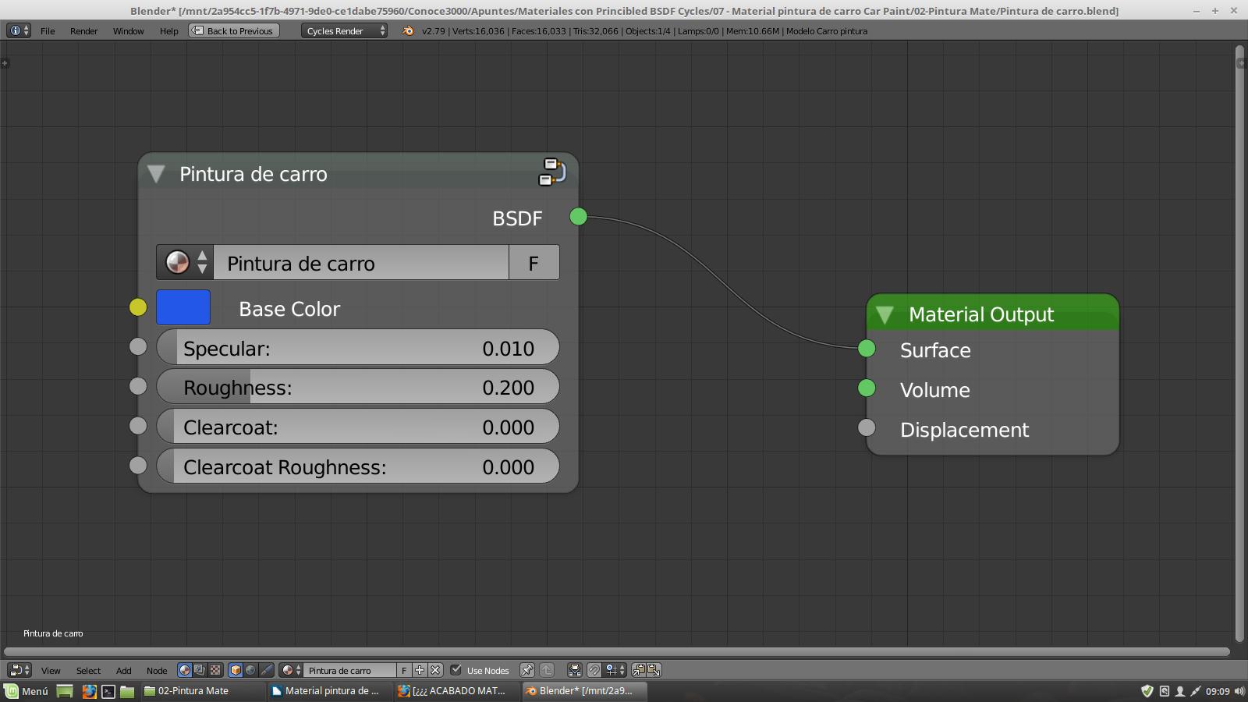Open the File menu

(48, 31)
